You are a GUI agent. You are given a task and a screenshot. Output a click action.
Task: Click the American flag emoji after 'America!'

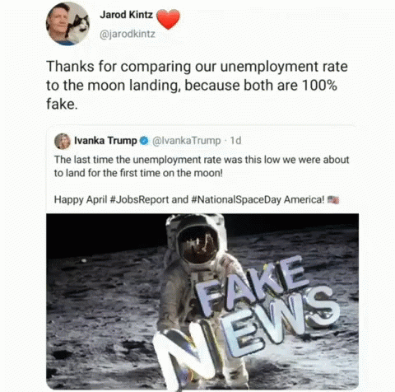[x=333, y=199]
